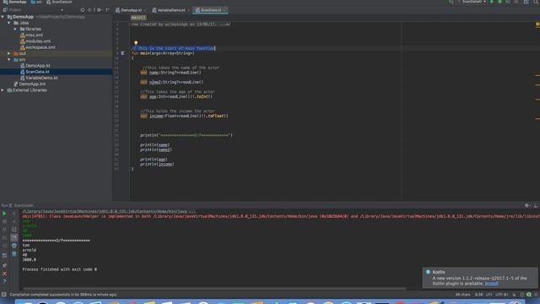The height and width of the screenshot is (304, 540).
Task: Click the var income:Float line in the editor
Action: tap(184, 116)
